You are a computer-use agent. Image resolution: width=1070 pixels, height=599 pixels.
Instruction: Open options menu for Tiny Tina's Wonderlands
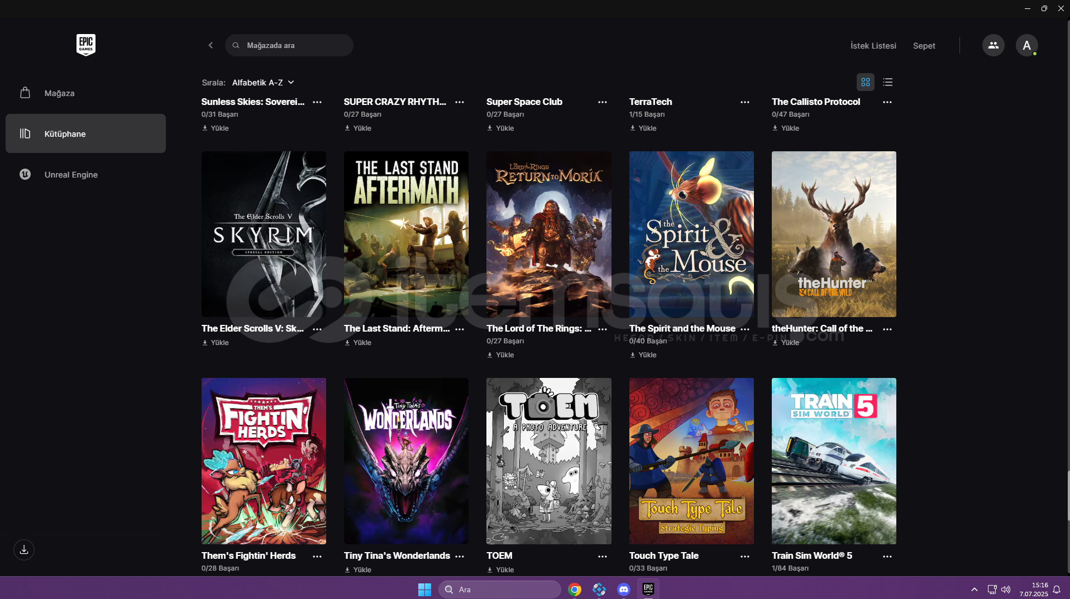(x=460, y=557)
